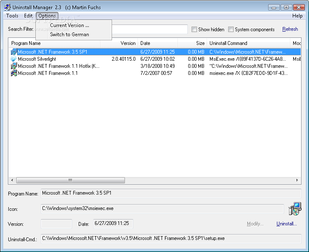Click the Uninstall... link
Image resolution: width=309 pixels, height=252 pixels.
click(287, 224)
